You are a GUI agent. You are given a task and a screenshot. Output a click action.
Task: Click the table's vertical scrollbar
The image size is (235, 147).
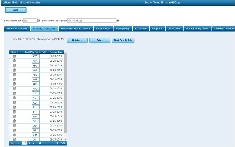click(x=65, y=93)
